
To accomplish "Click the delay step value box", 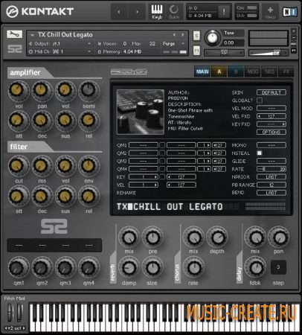I will (278, 267).
